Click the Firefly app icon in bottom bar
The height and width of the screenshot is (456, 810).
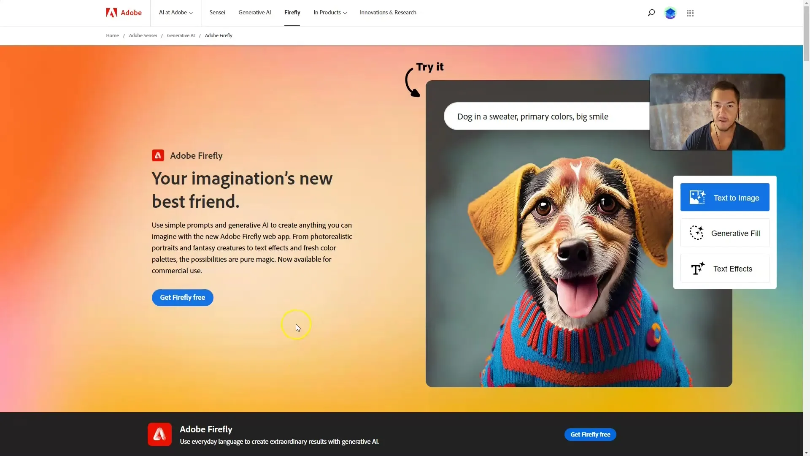159,434
